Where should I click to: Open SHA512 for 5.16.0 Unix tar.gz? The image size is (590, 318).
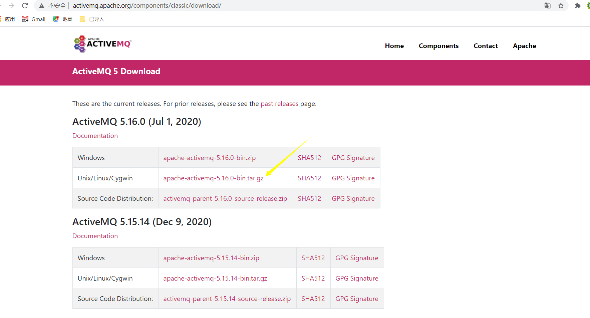(309, 178)
